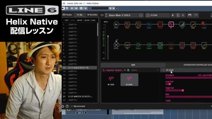Select the first Delay block after EQ
Image resolution: width=212 pixels, height=119 pixels.
click(138, 45)
